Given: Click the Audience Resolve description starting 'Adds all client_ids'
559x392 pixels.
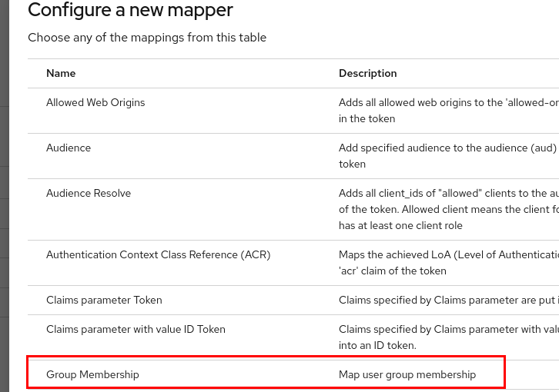Looking at the screenshot, I should point(448,193).
